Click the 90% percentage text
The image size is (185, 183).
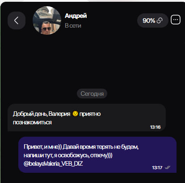pyautogui.click(x=149, y=20)
